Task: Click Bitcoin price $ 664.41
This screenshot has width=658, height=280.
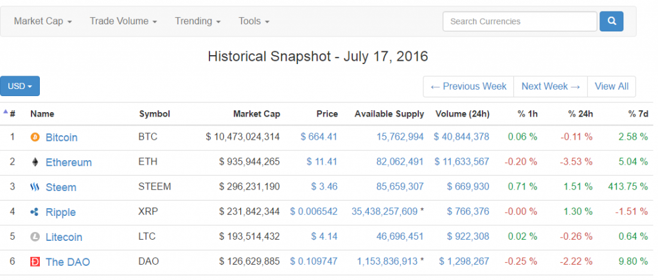Action: tap(319, 137)
